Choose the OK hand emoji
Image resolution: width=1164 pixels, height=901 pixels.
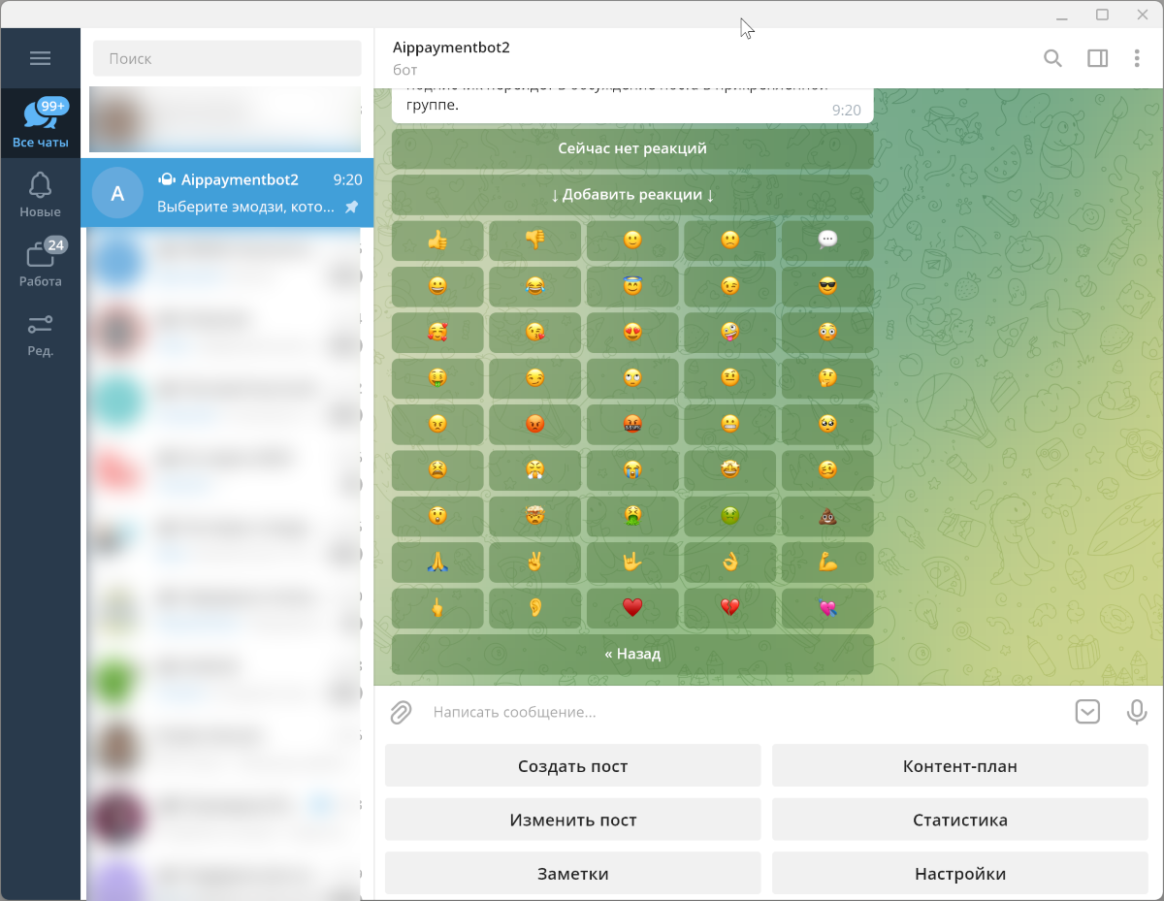(730, 563)
